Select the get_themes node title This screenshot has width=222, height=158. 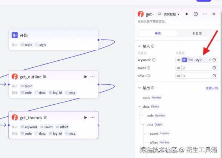coord(31,118)
